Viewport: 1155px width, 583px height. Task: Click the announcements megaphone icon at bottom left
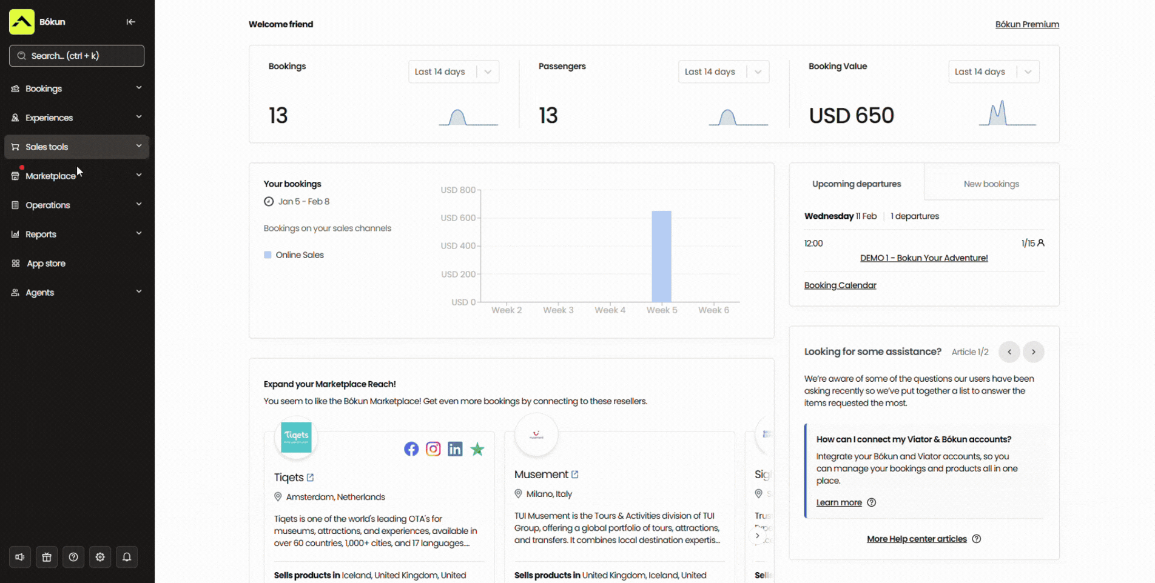click(19, 557)
